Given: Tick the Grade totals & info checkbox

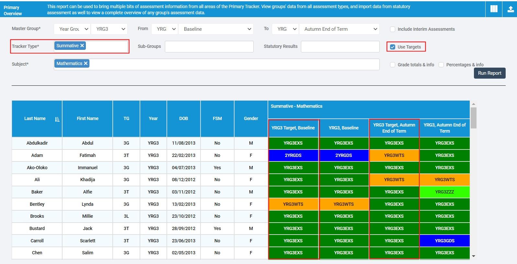Looking at the screenshot, I should 393,65.
